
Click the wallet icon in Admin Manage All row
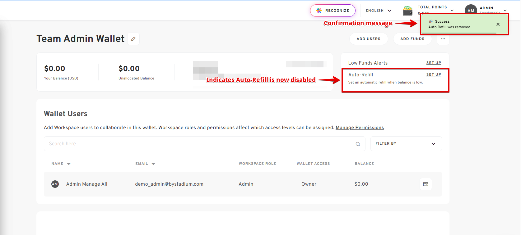point(426,184)
